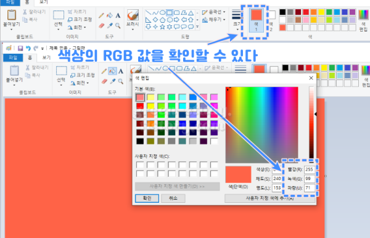Click the 확인 button in the 색 편집 dialog

tap(147, 198)
